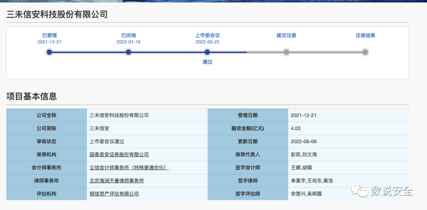Viewport: 427px width, 210px height.
Task: Select the 提交注册 stage label
Action: tap(287, 36)
